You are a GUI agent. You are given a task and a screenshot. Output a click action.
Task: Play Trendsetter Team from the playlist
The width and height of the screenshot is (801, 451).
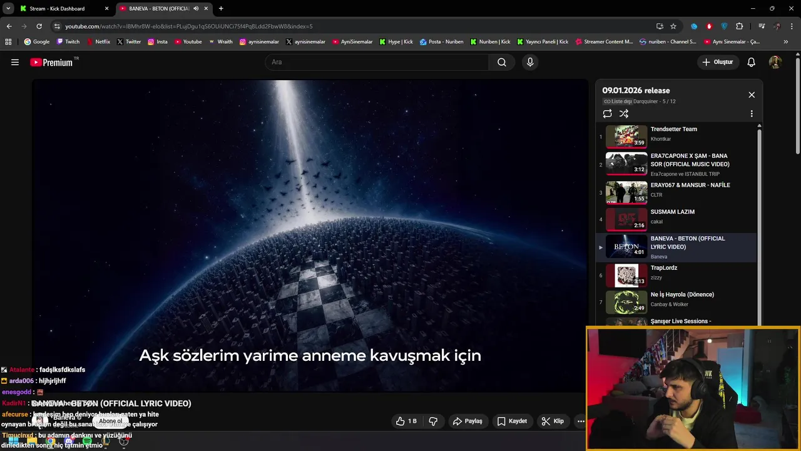click(677, 136)
